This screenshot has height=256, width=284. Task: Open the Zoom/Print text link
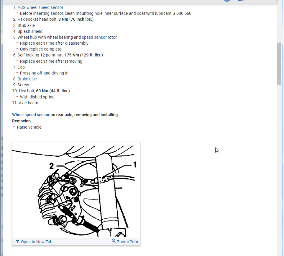(127, 242)
